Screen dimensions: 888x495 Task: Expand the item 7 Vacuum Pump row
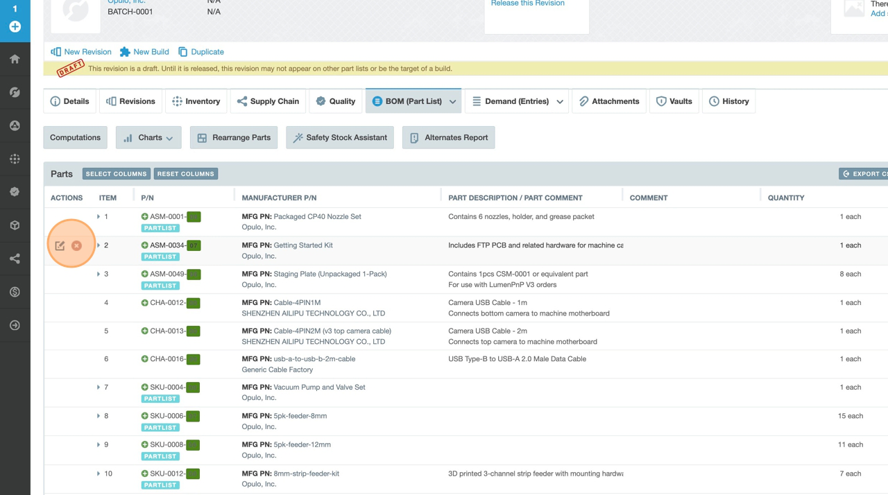pyautogui.click(x=99, y=388)
